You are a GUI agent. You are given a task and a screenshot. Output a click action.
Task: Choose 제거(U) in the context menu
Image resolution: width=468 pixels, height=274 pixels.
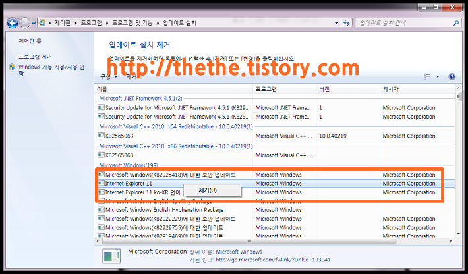[x=212, y=190]
